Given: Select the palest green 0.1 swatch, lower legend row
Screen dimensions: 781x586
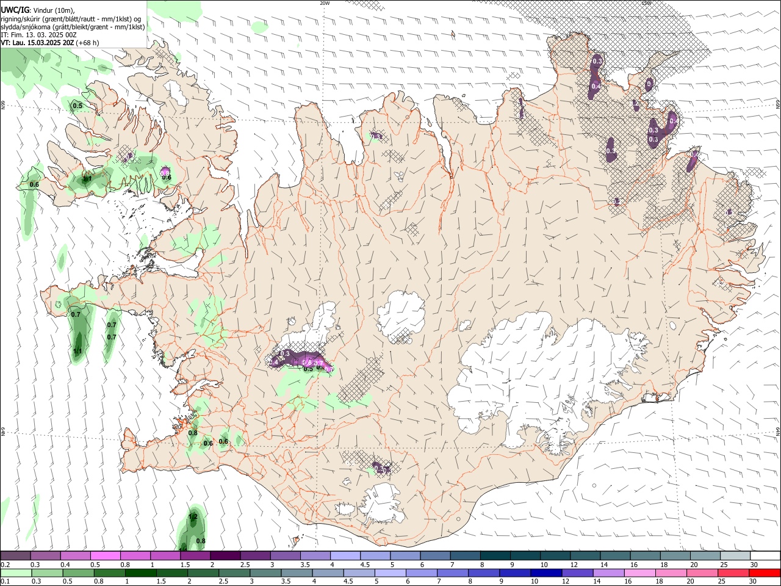Looking at the screenshot, I should 16,573.
